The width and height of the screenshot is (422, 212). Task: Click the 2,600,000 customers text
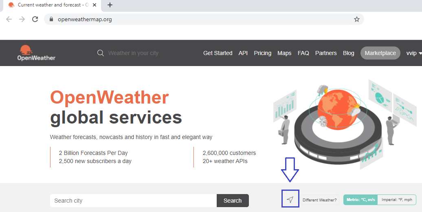(229, 153)
